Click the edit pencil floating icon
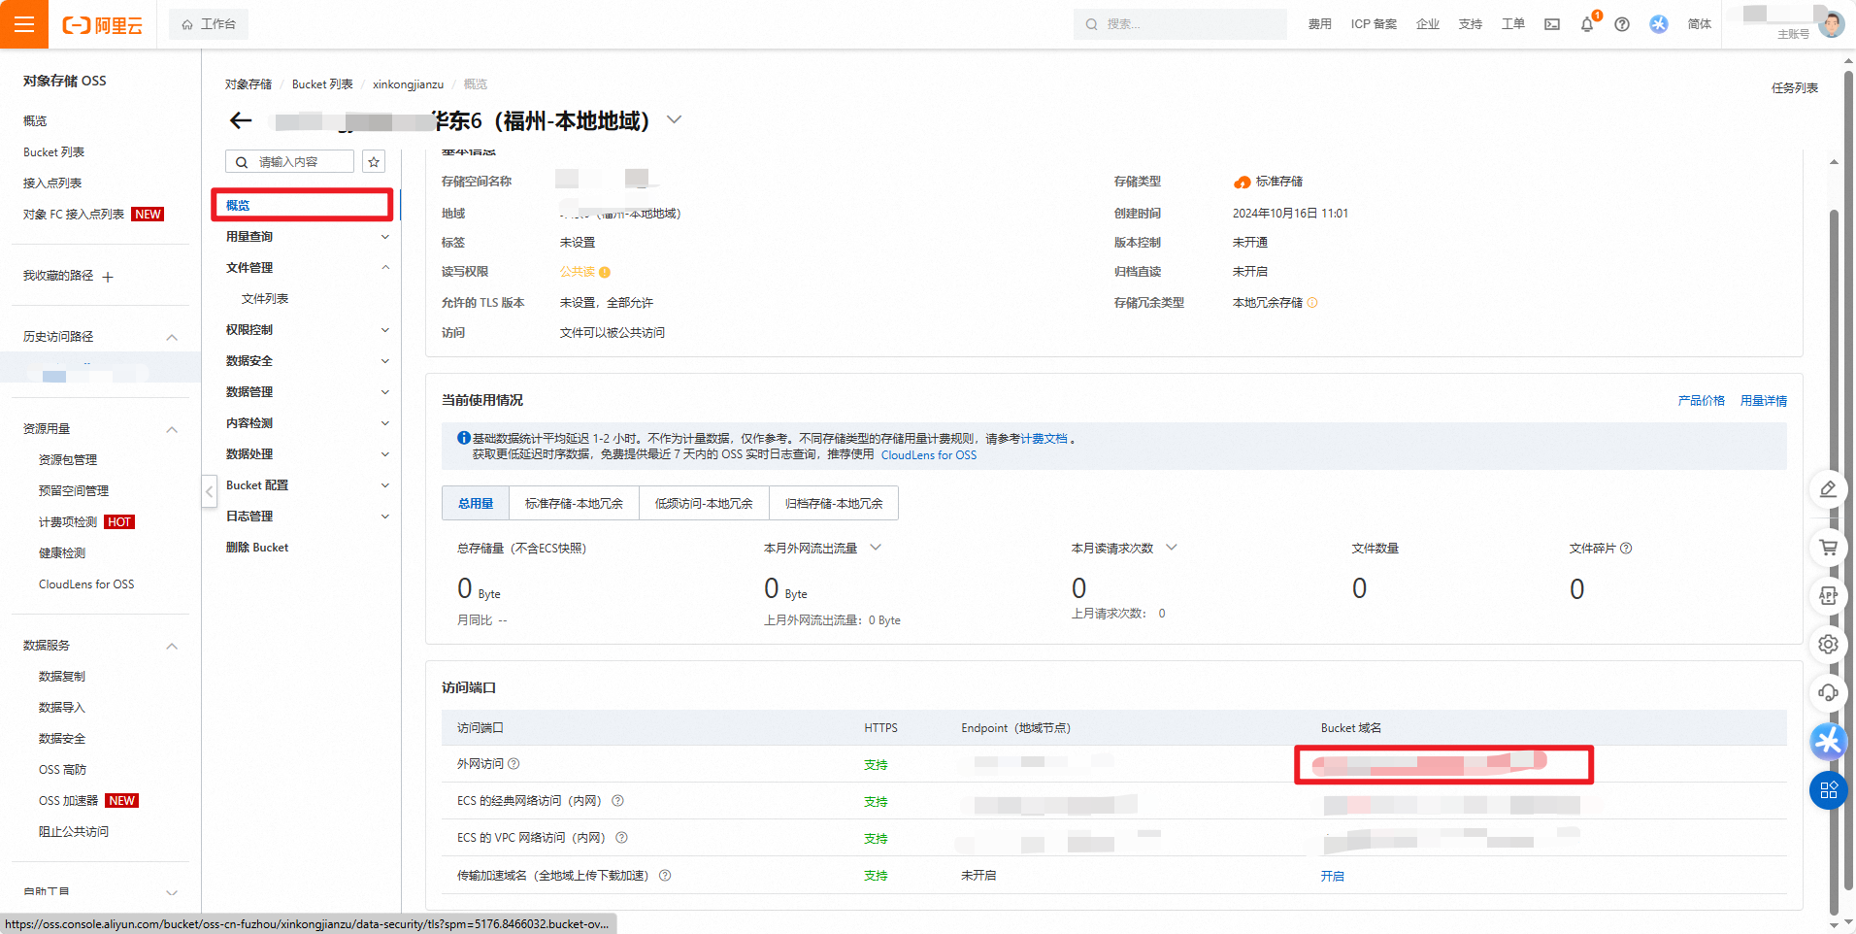 click(x=1828, y=489)
